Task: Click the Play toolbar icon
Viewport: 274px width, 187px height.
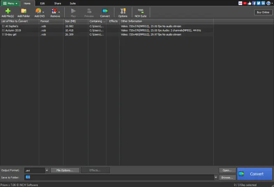Action: click(x=73, y=11)
